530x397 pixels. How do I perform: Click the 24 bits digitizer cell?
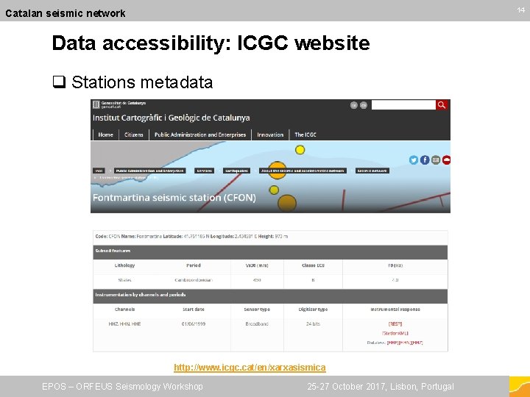click(313, 323)
